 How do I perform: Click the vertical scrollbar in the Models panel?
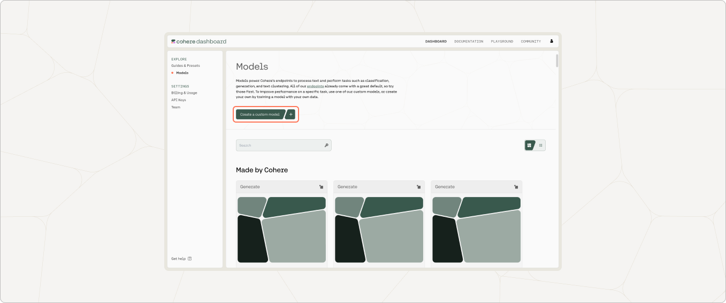(x=557, y=60)
